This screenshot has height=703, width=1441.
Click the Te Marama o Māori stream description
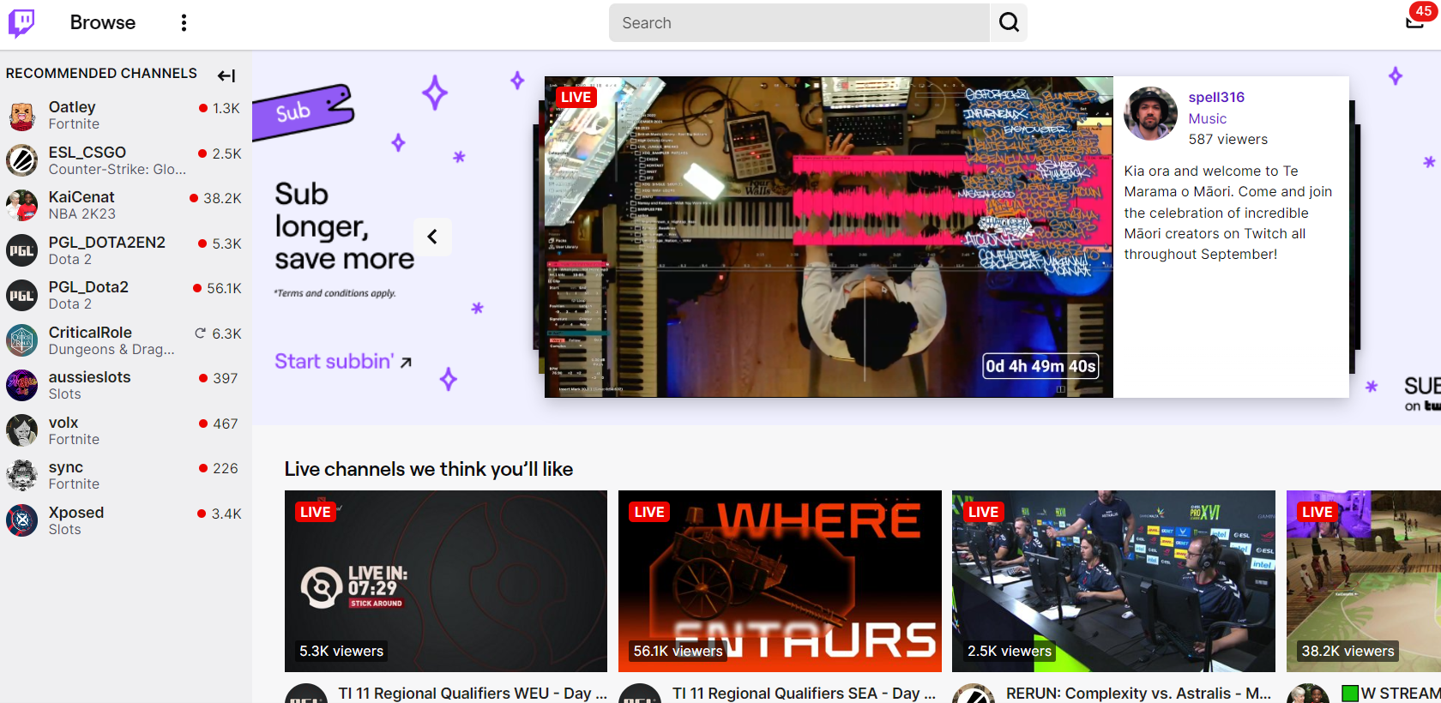(1228, 213)
